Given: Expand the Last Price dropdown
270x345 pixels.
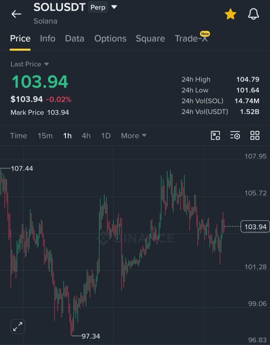Looking at the screenshot, I should click(29, 64).
